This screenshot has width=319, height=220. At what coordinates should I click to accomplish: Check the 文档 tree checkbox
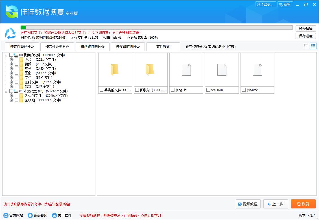coord(17,78)
